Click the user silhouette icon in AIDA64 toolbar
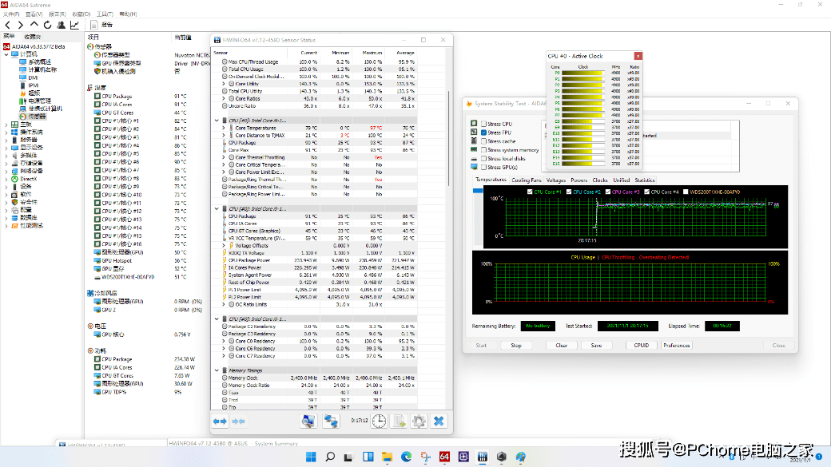The image size is (831, 467). click(x=61, y=25)
